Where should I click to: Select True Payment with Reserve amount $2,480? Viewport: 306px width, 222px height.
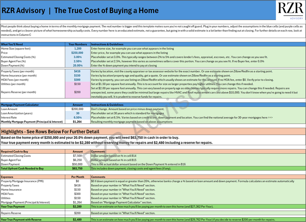[x=78, y=220]
